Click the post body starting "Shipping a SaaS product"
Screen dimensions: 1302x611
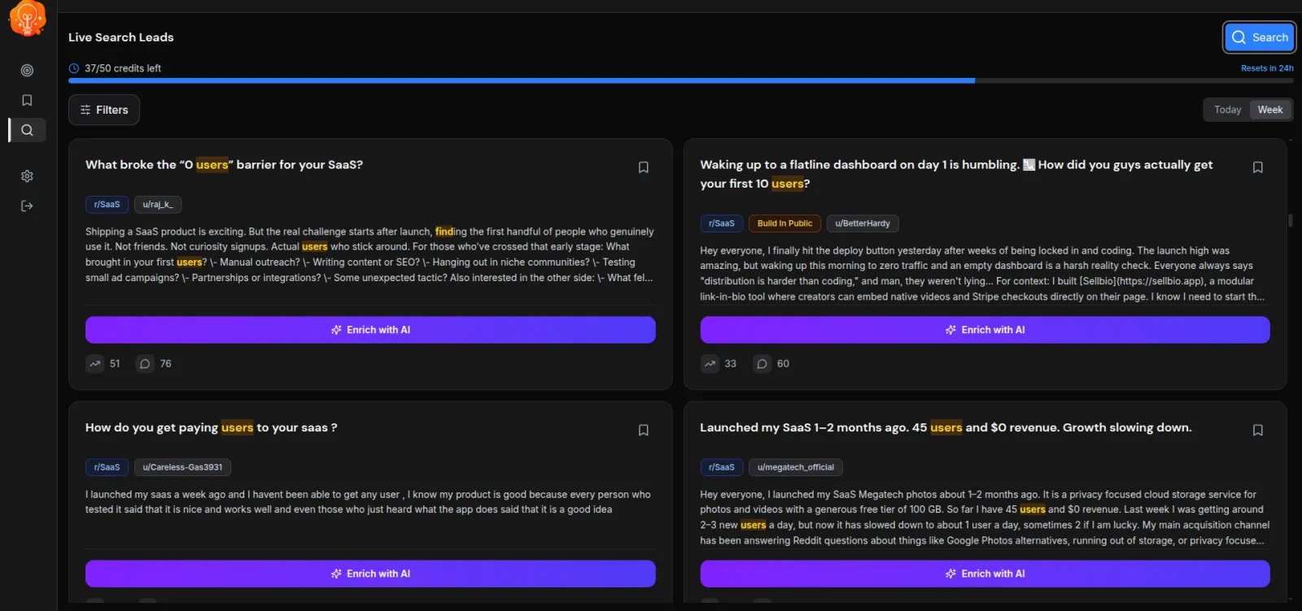[370, 254]
